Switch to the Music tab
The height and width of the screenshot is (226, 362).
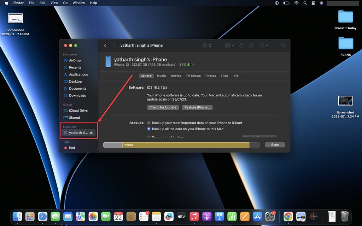161,76
